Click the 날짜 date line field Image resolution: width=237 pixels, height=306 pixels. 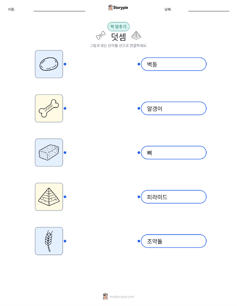(209, 10)
